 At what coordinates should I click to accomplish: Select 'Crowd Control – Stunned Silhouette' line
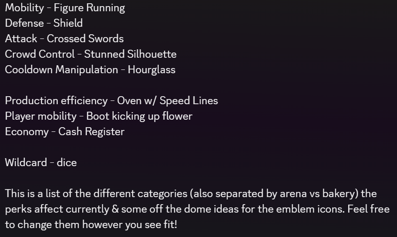[x=91, y=54]
